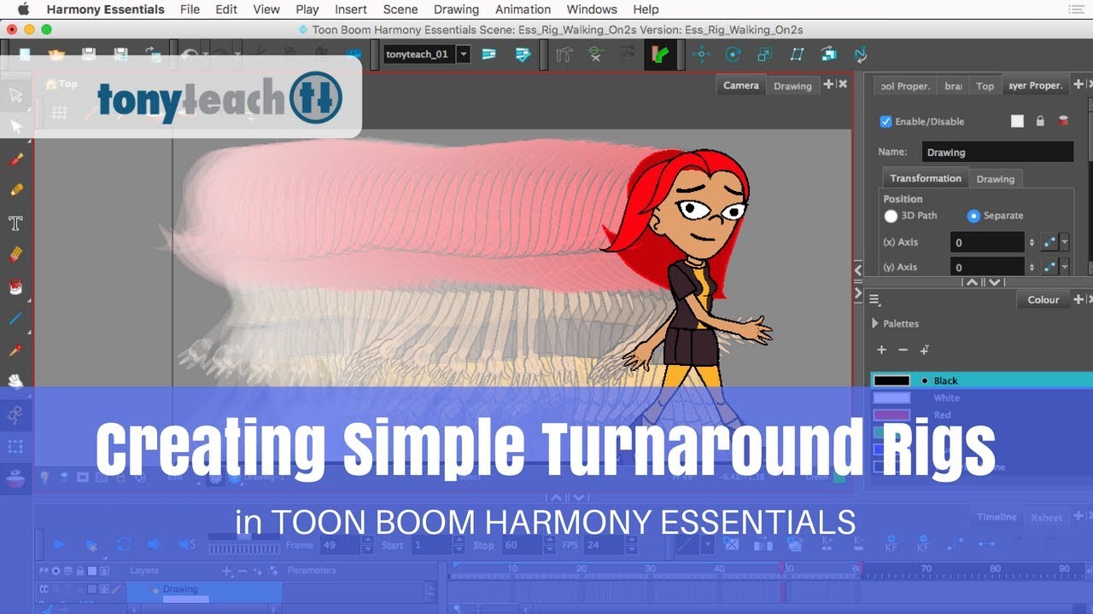This screenshot has height=614, width=1093.
Task: Switch to the Camera view tab
Action: tap(740, 85)
